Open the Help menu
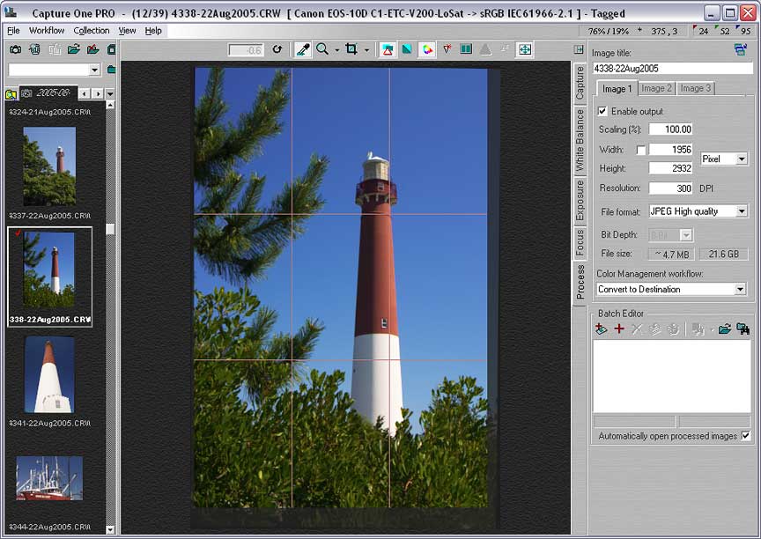 (153, 31)
